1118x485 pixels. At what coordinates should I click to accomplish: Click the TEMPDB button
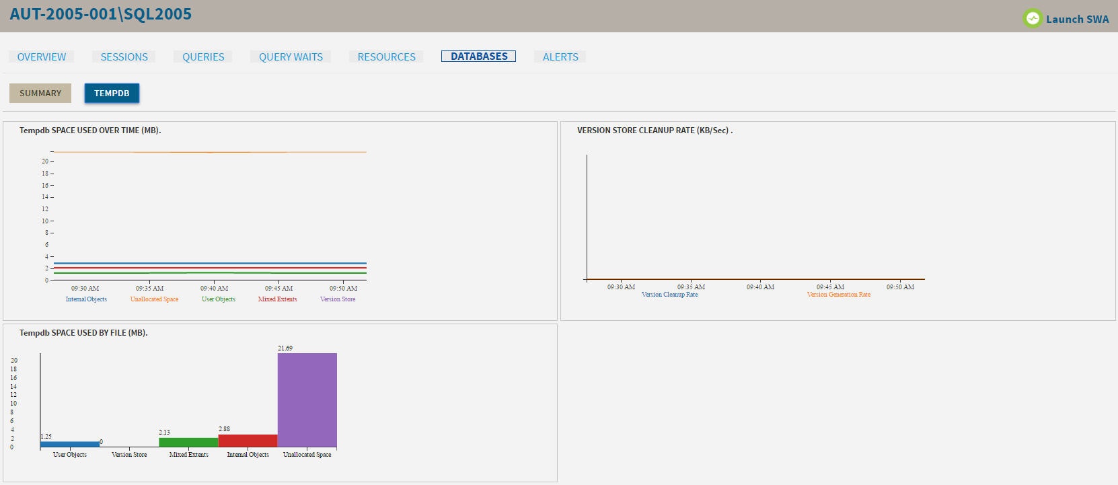112,94
